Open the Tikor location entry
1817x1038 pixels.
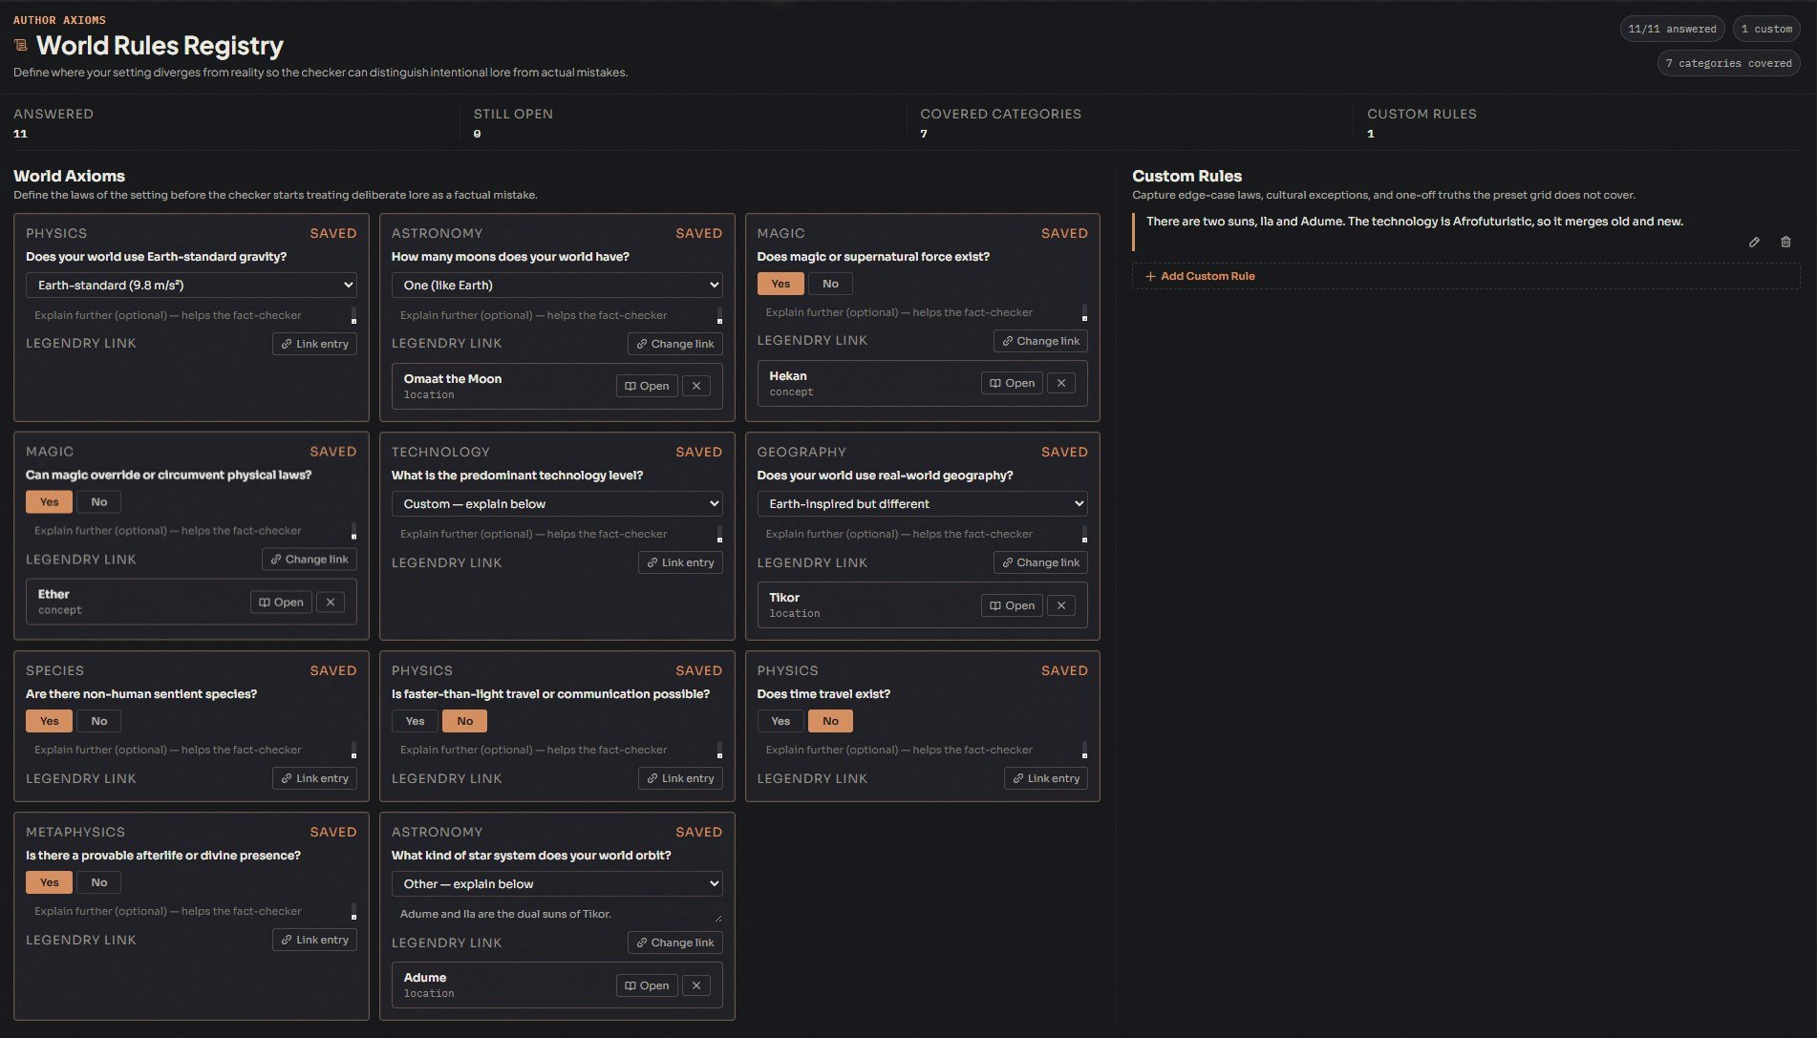coord(1012,605)
